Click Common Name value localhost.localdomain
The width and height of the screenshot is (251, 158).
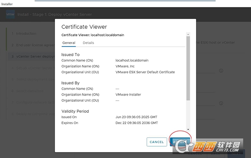[132, 60]
